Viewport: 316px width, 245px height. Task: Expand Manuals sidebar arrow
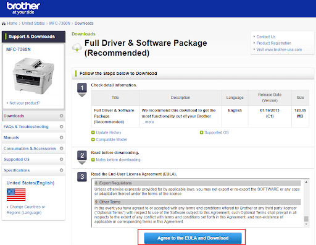(61, 137)
